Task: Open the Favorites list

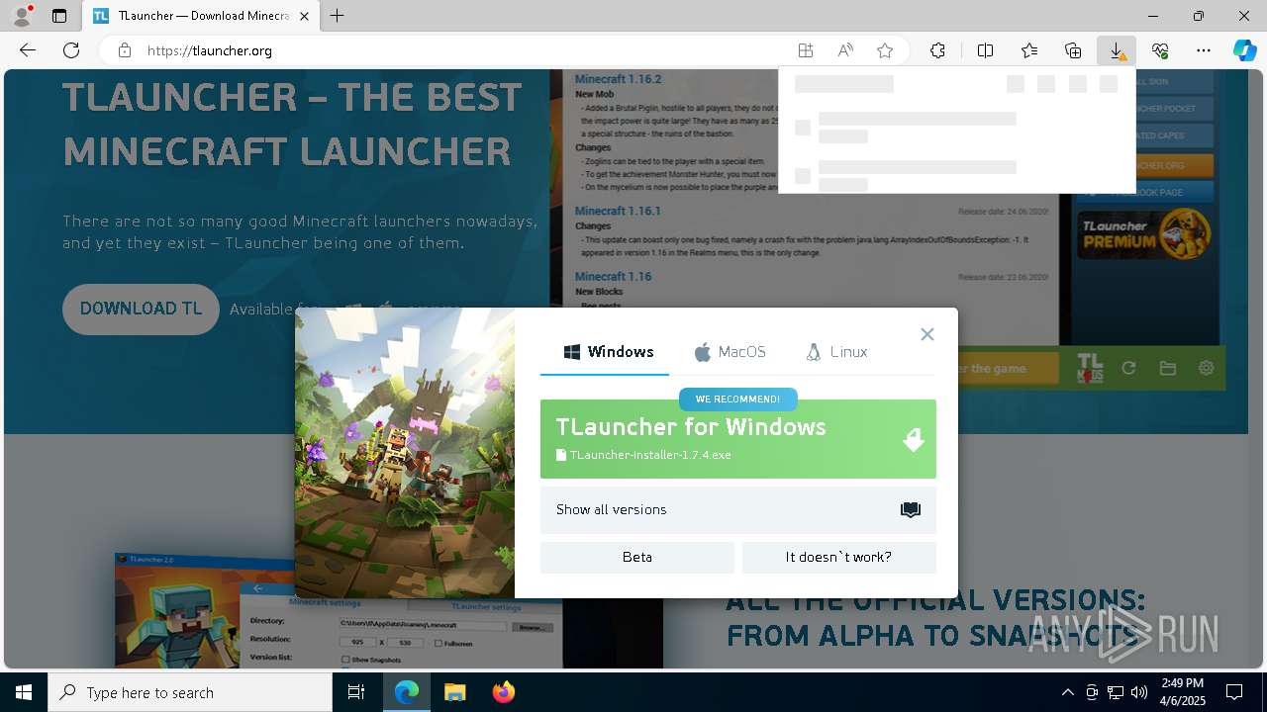Action: [1029, 50]
